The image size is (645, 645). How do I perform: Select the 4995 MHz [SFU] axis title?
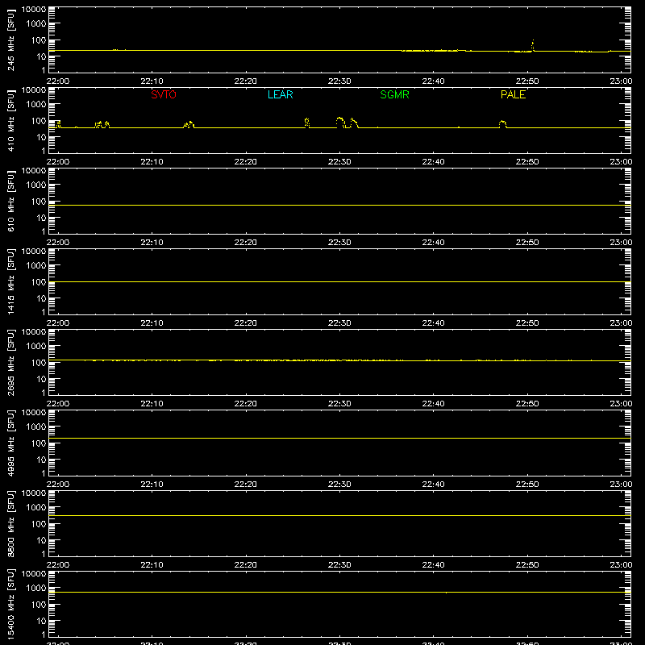click(10, 443)
